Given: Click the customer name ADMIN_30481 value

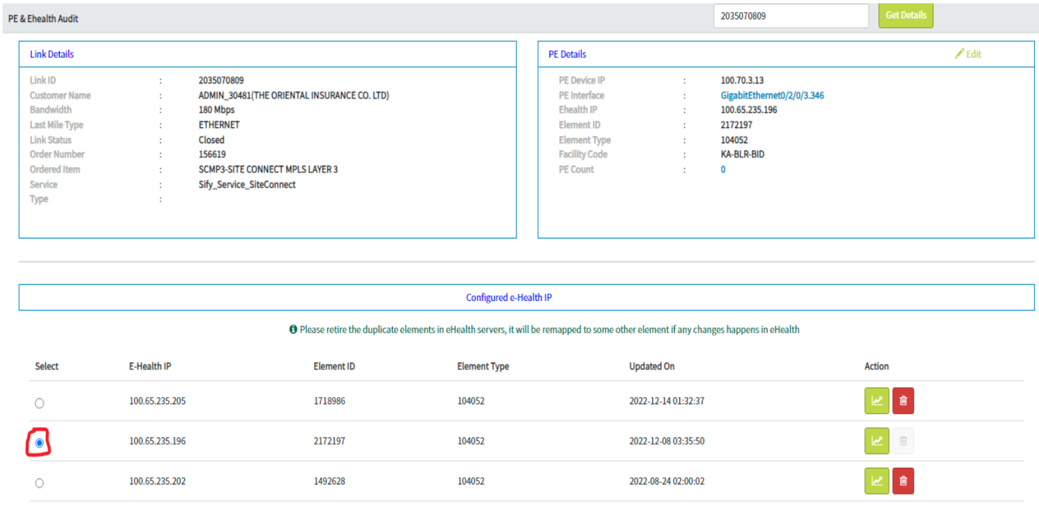Looking at the screenshot, I should click(293, 95).
